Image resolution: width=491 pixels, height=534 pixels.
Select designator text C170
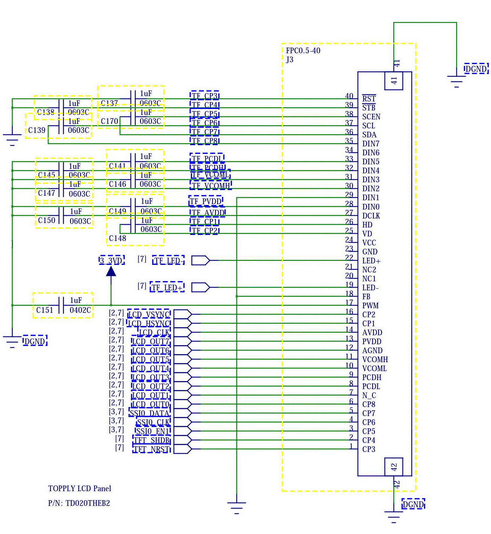(110, 121)
